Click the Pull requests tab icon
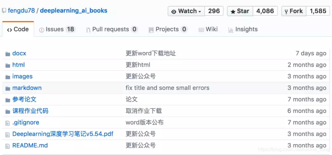 pyautogui.click(x=88, y=30)
